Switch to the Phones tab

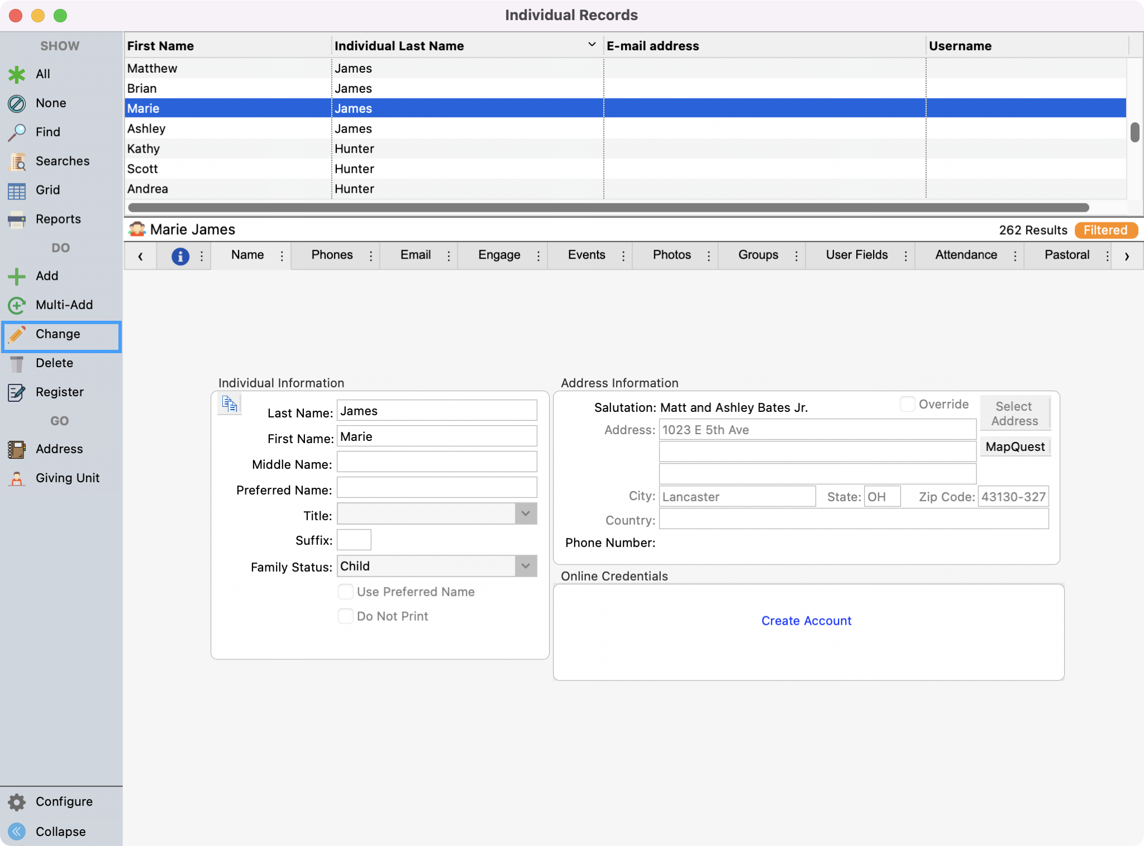[x=331, y=255]
